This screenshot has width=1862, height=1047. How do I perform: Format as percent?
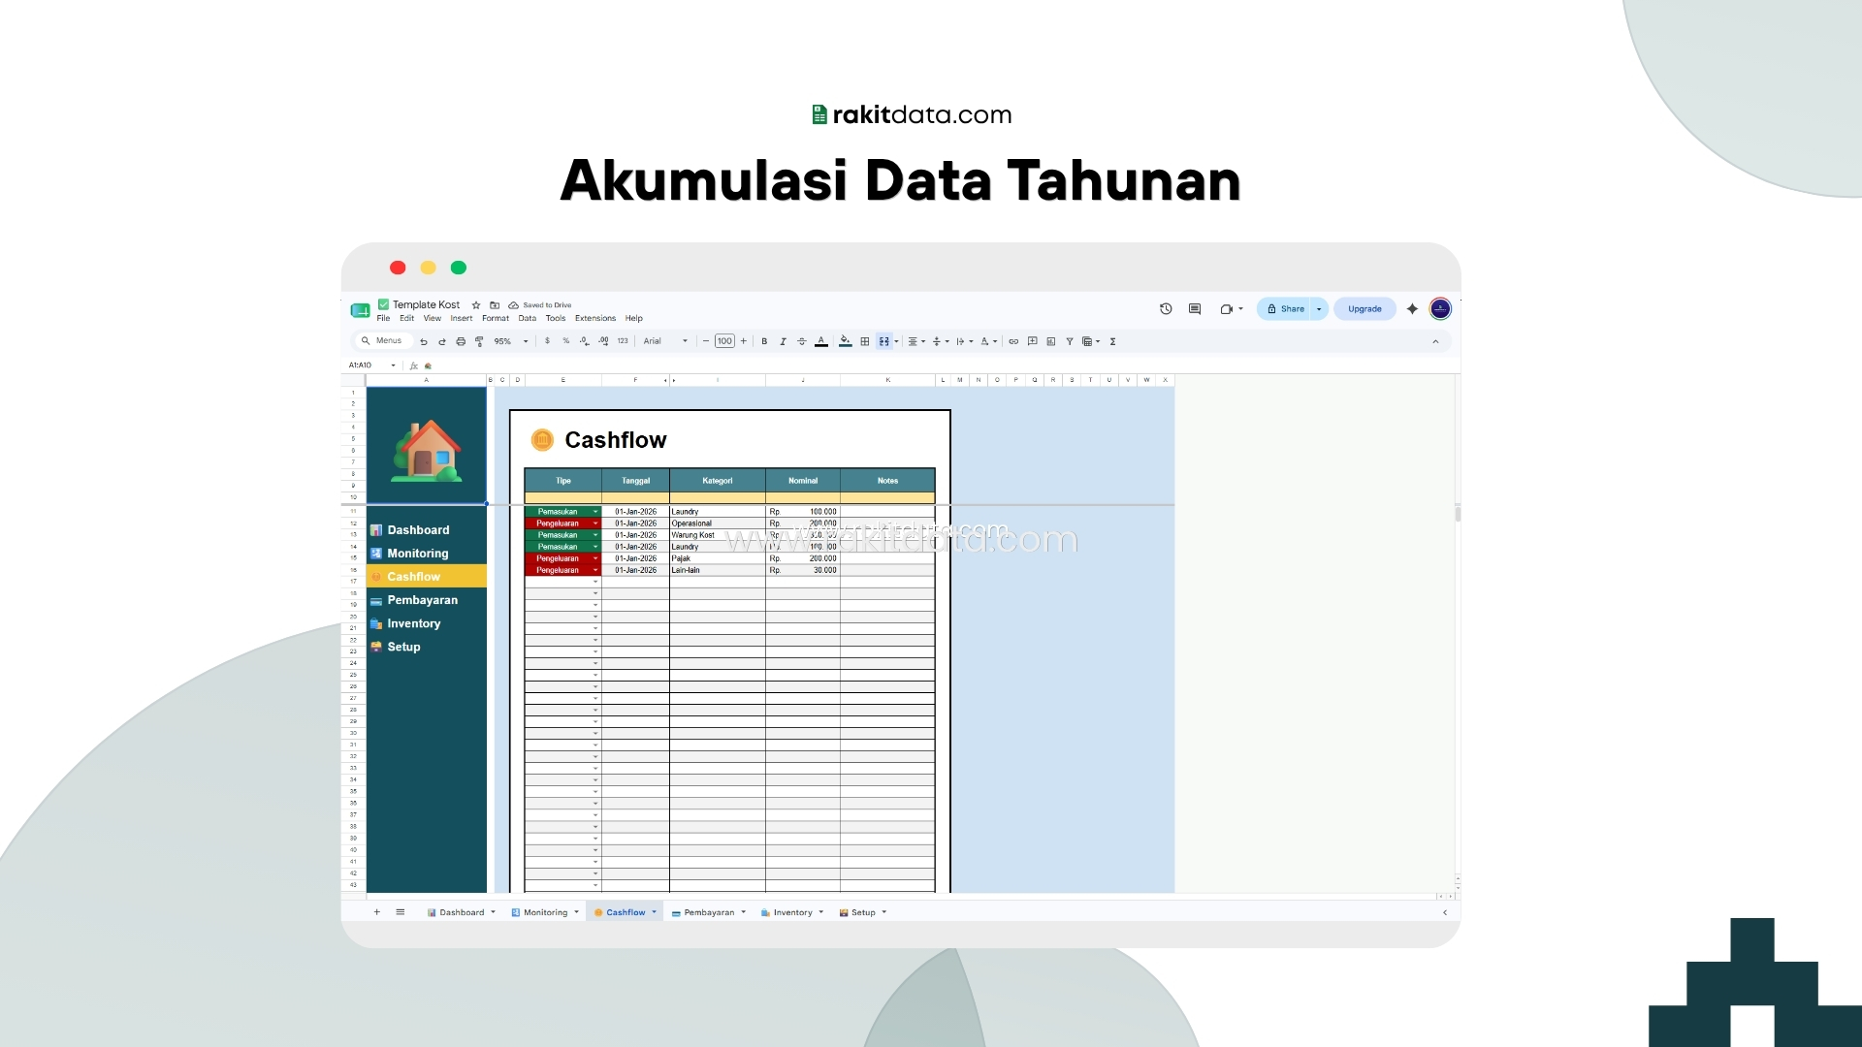pos(566,341)
